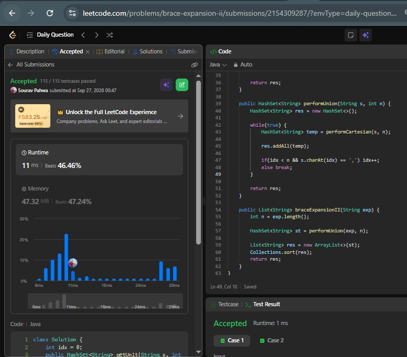Select the Test Result tab

(x=263, y=304)
